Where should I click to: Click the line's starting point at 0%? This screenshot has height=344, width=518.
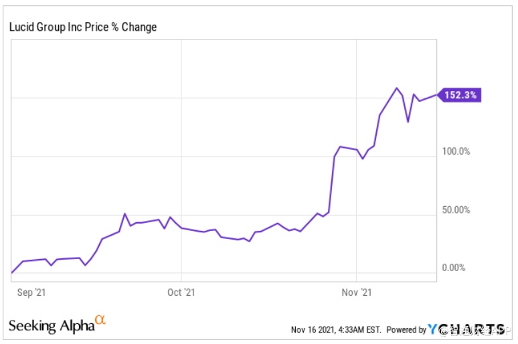12,272
